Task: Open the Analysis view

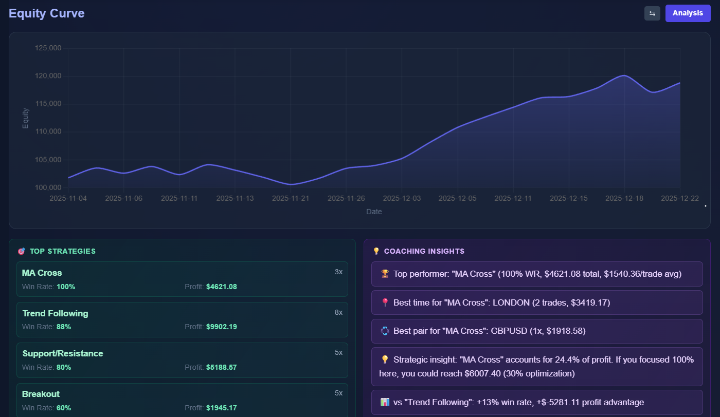Action: (688, 13)
